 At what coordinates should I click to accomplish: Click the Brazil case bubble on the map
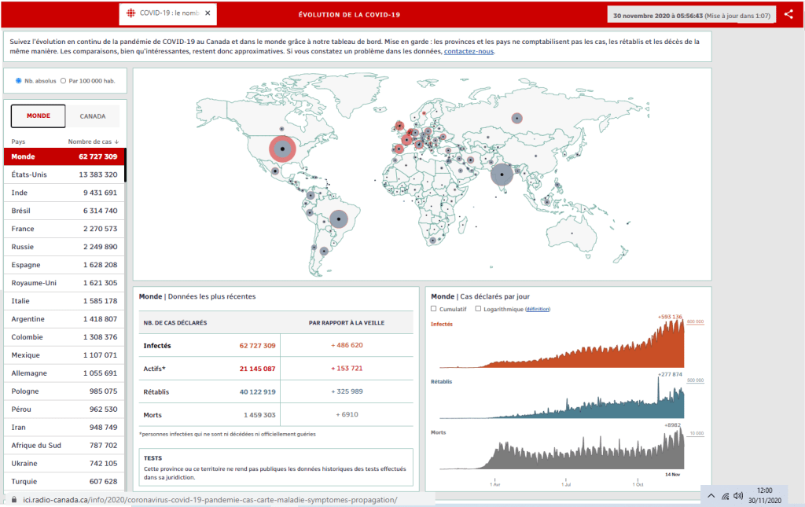338,219
